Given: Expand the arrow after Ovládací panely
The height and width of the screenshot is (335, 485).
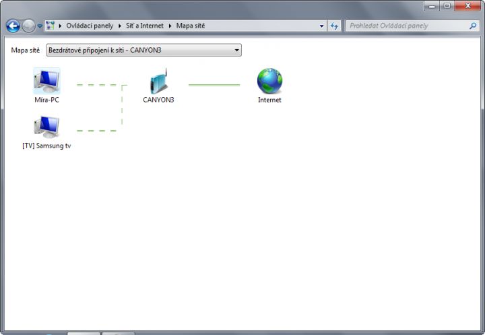Looking at the screenshot, I should point(120,26).
